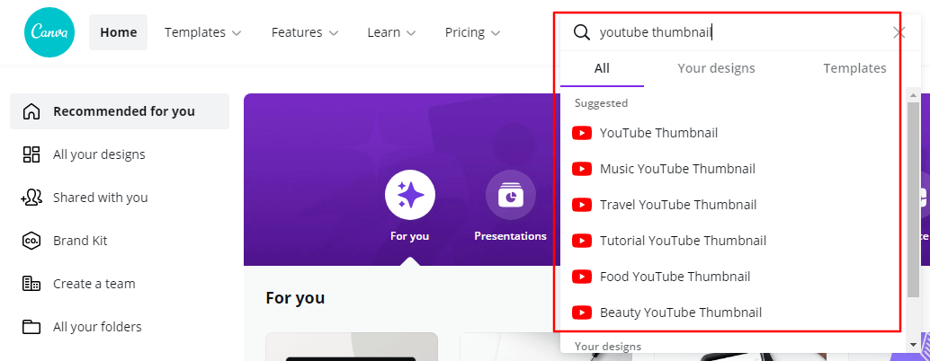Click the house icon in the sidebar

31,111
